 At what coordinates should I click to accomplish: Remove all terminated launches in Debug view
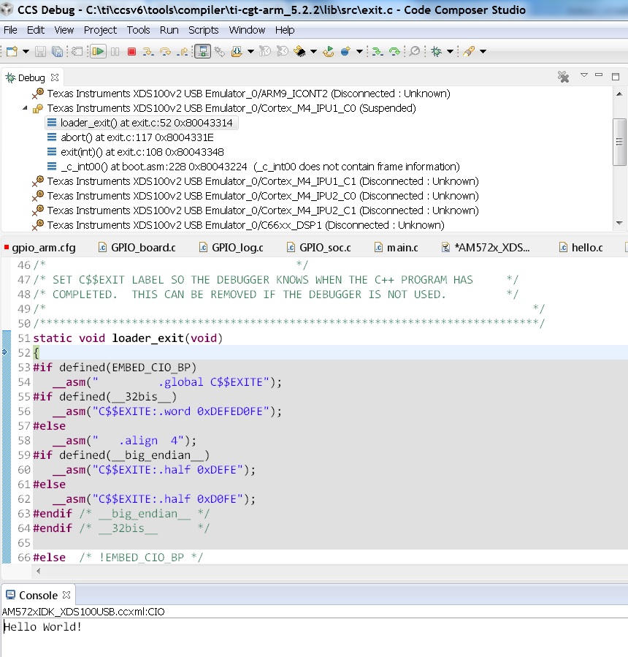(563, 77)
